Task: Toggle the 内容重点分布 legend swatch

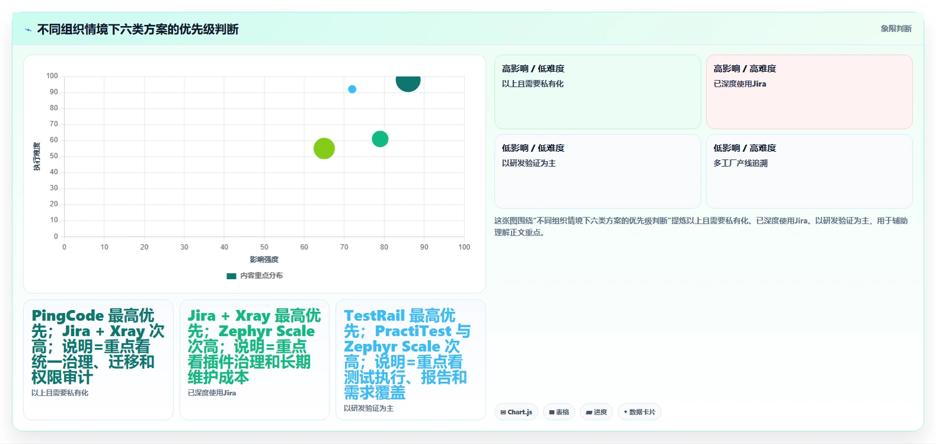Action: point(231,276)
